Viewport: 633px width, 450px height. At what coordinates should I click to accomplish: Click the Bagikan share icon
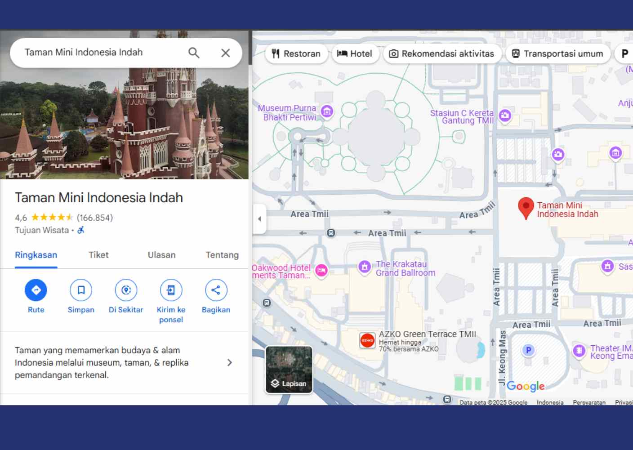(216, 290)
